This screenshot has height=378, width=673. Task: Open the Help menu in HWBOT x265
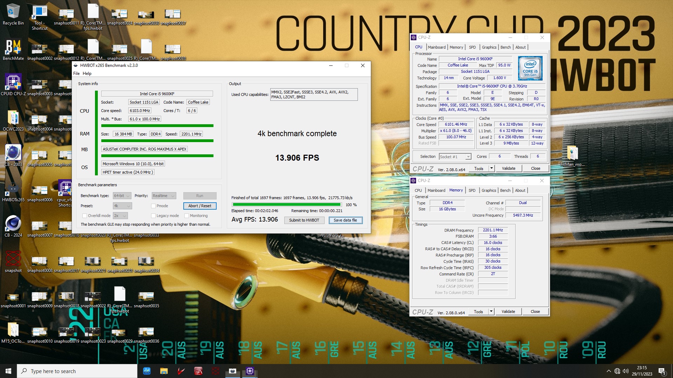click(87, 73)
